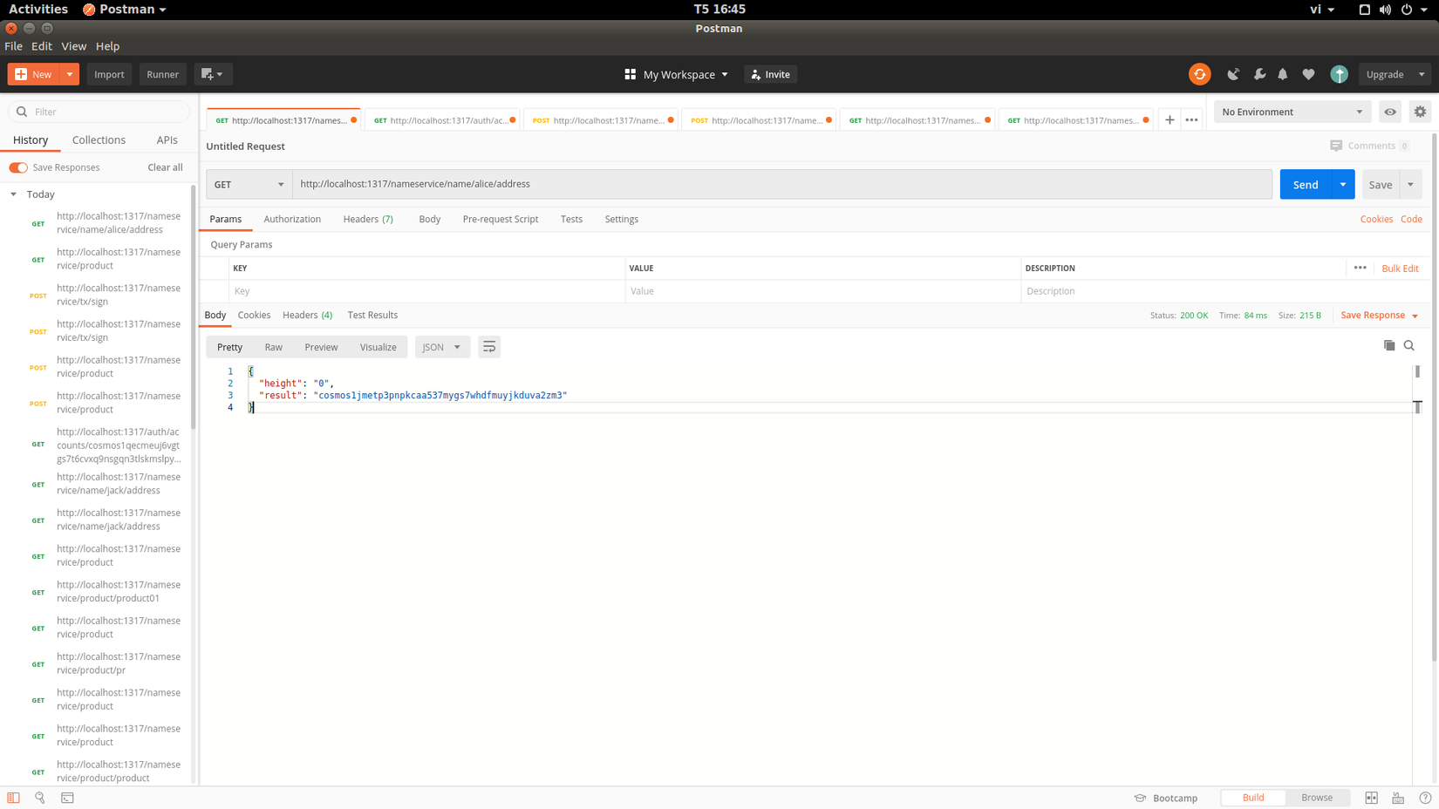Click the history Filter field
The height and width of the screenshot is (809, 1439).
[x=99, y=112]
